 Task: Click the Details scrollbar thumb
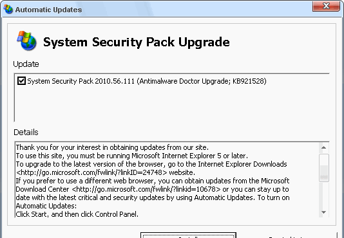click(x=324, y=168)
